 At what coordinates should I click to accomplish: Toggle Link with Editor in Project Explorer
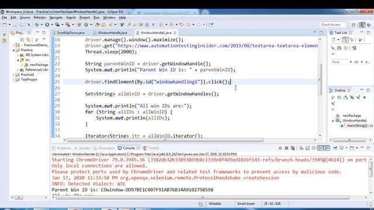[29, 40]
